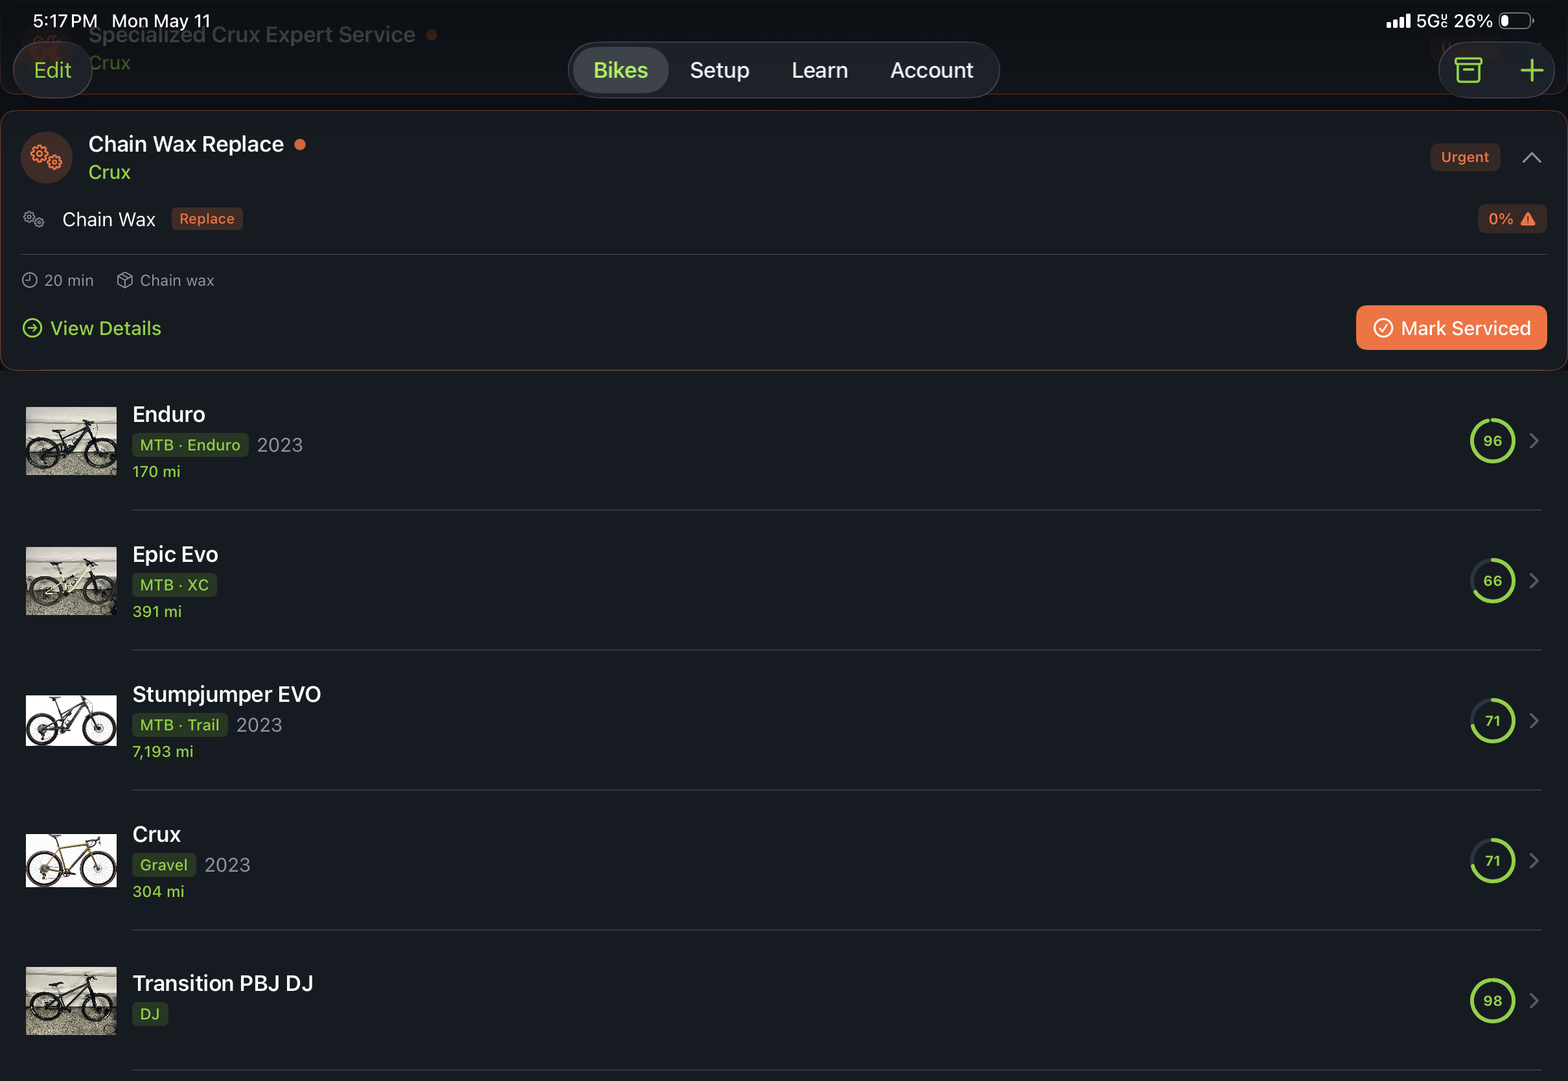This screenshot has height=1081, width=1568.
Task: Tap the 7,193 mi mileage text
Action: coord(163,752)
